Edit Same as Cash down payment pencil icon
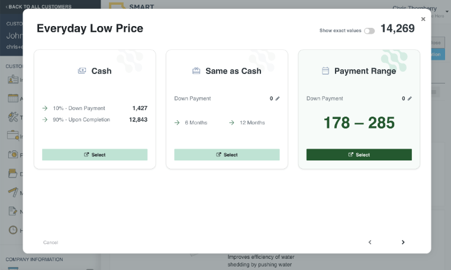 tap(278, 99)
